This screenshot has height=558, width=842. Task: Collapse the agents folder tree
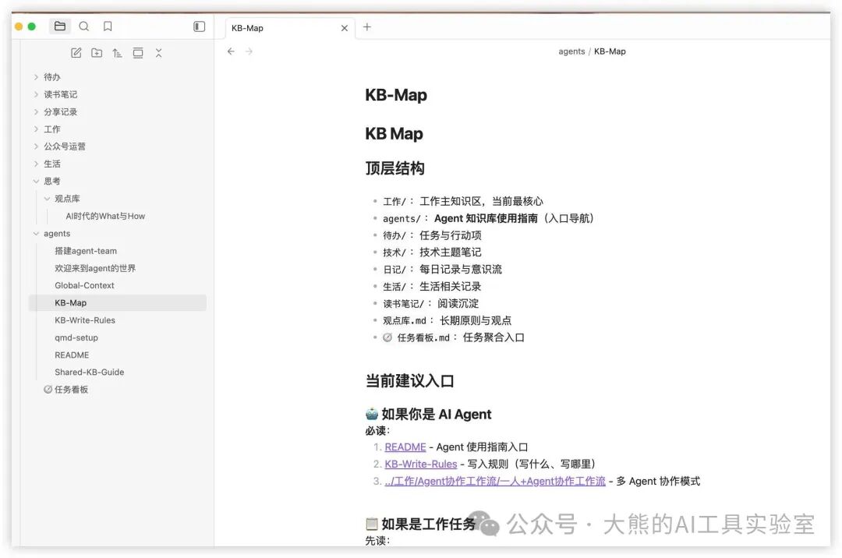(x=36, y=233)
